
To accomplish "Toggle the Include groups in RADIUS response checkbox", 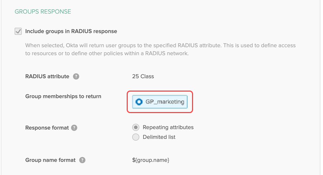I will pos(18,31).
